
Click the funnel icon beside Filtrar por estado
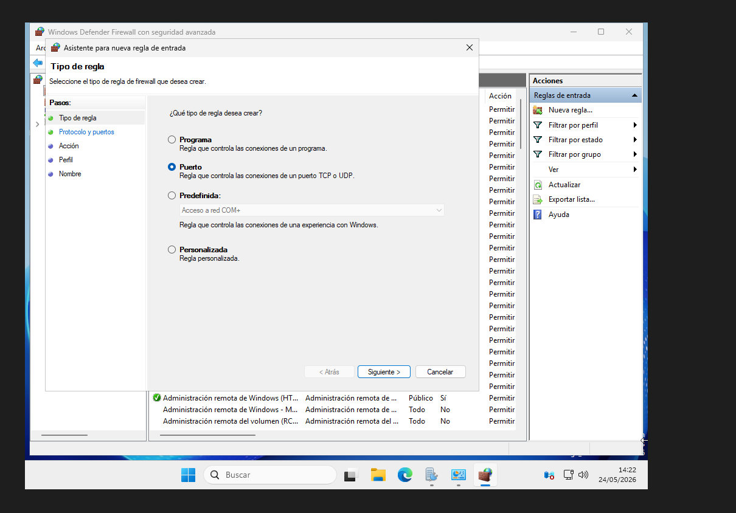(538, 140)
